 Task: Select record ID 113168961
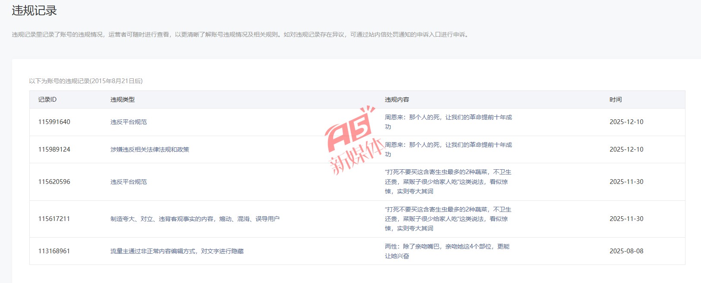pos(54,251)
